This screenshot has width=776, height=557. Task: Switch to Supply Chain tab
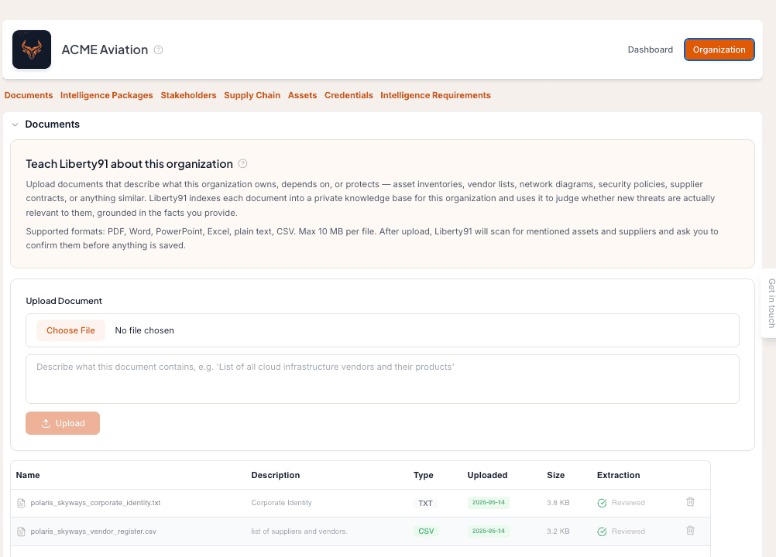(x=252, y=95)
